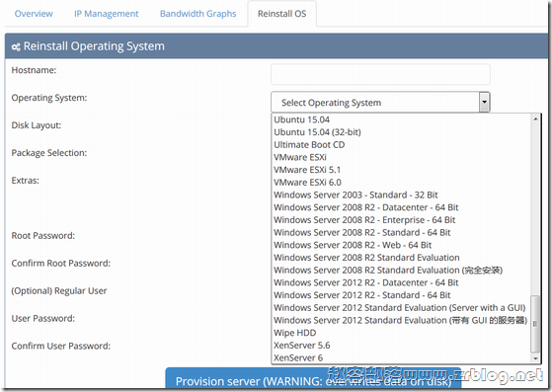Switch to IP Management tab
This screenshot has height=392, width=552.
(x=106, y=14)
